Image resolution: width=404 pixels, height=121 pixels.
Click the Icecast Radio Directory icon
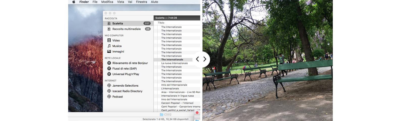click(109, 91)
